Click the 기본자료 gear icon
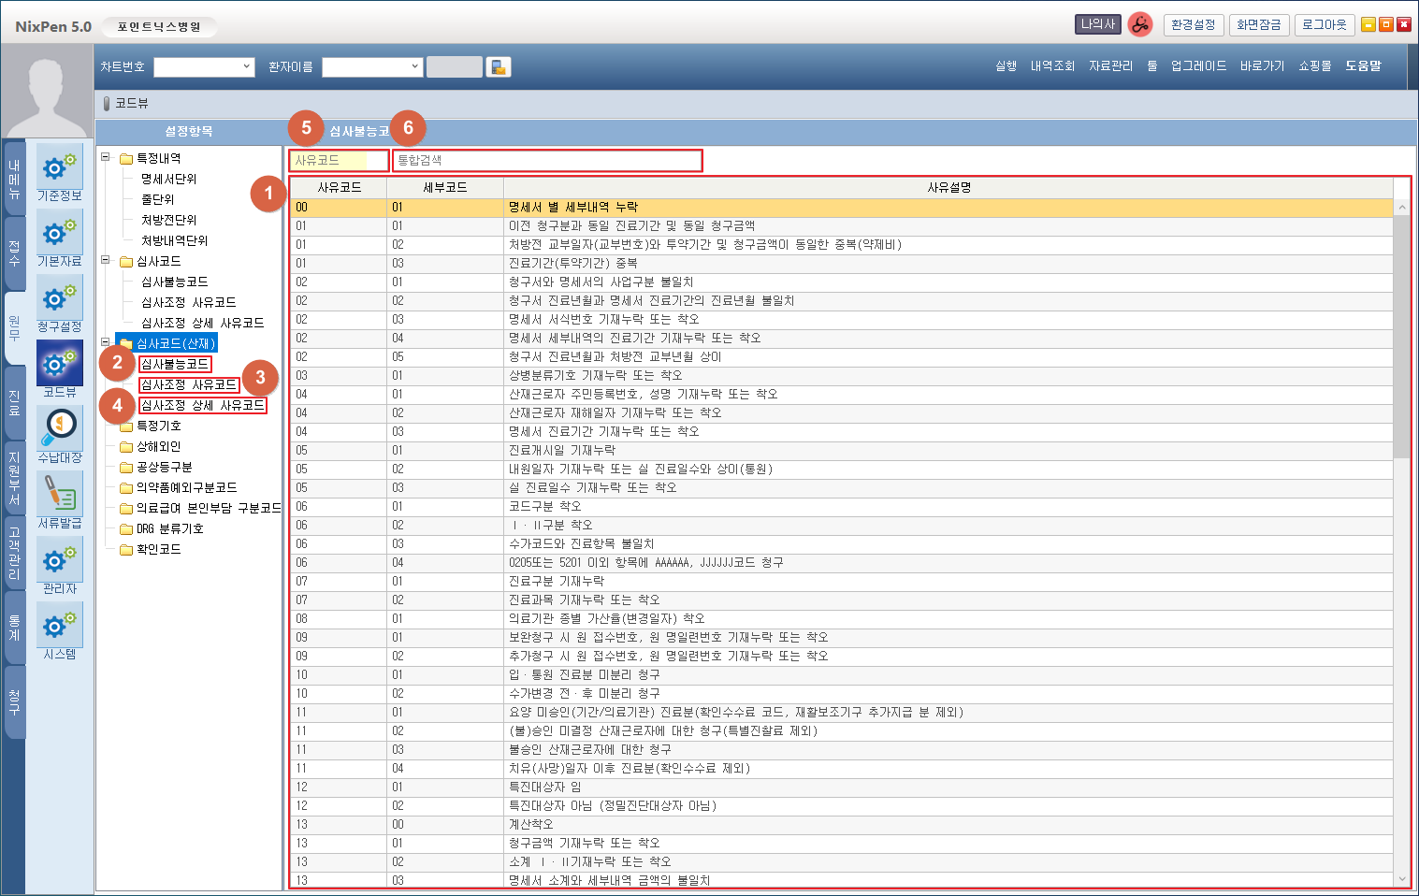This screenshot has width=1419, height=896. click(59, 234)
